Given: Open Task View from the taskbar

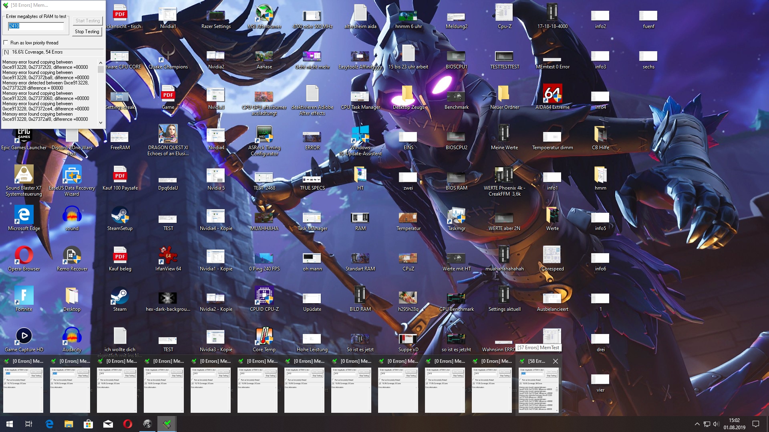Looking at the screenshot, I should click(x=29, y=424).
